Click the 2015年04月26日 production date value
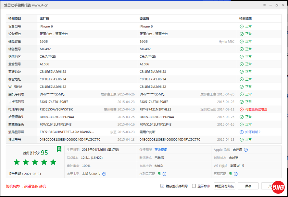The height and width of the screenshot is (197, 288). coord(100,150)
